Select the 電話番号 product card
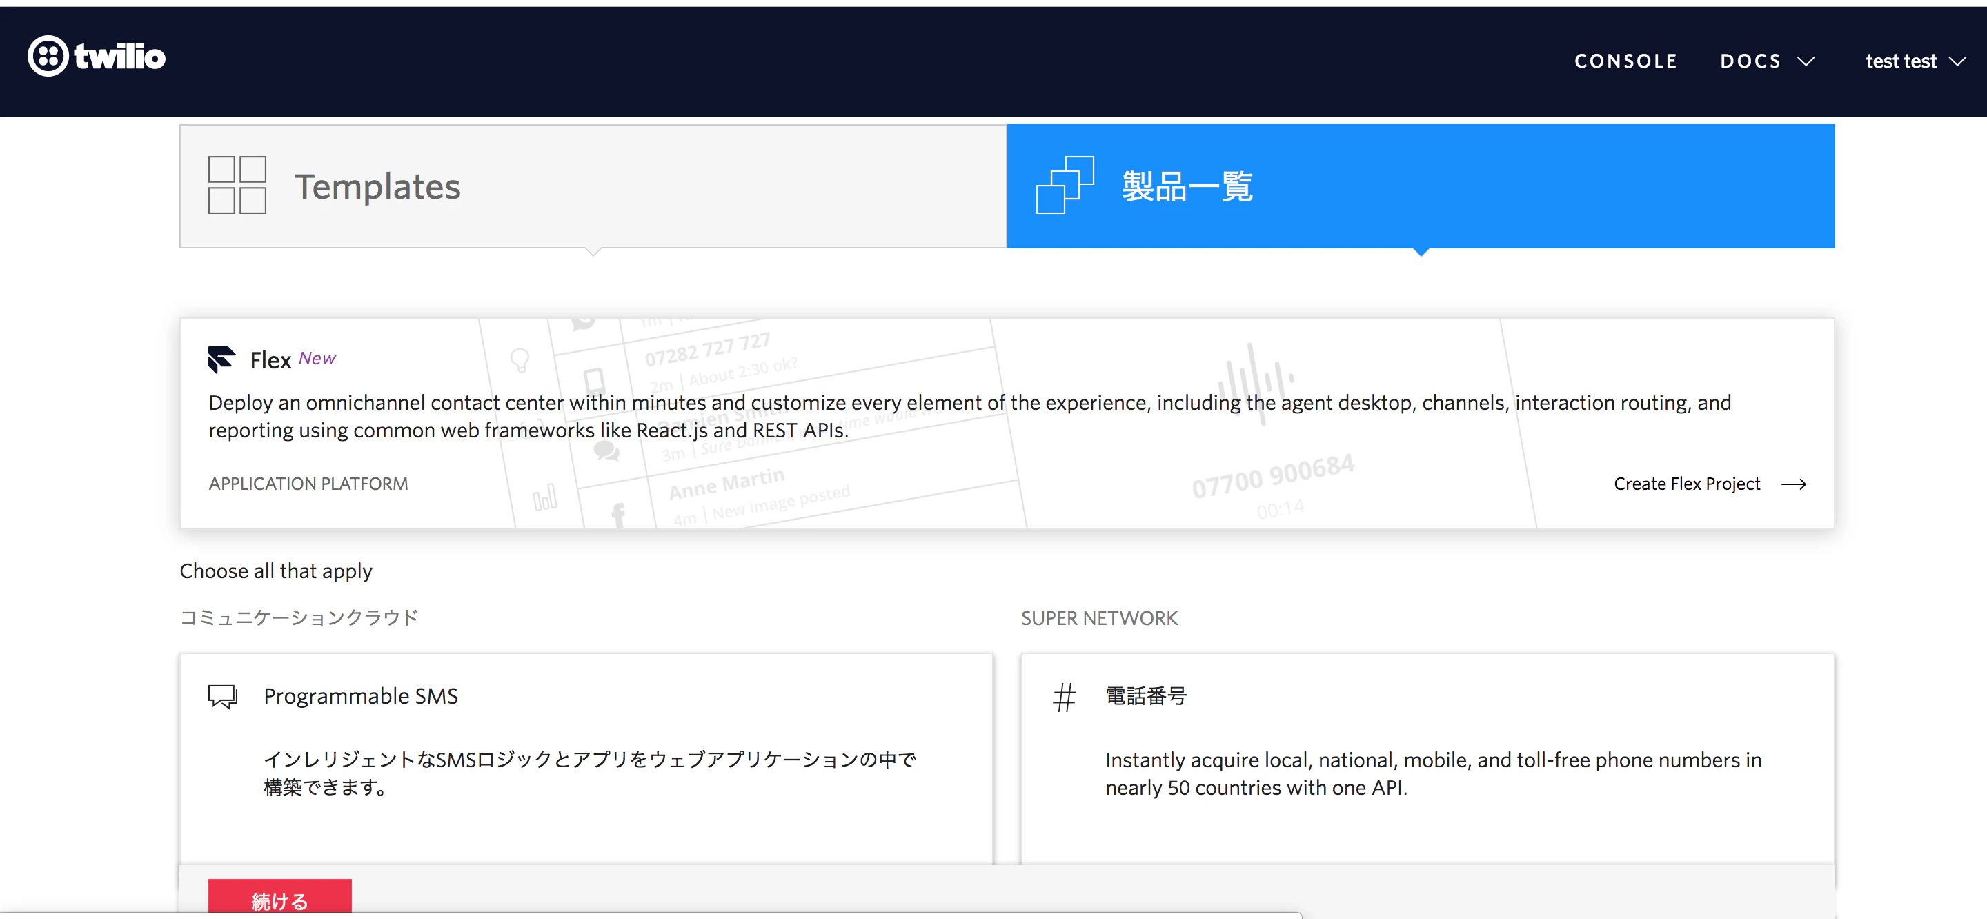 pos(1427,759)
